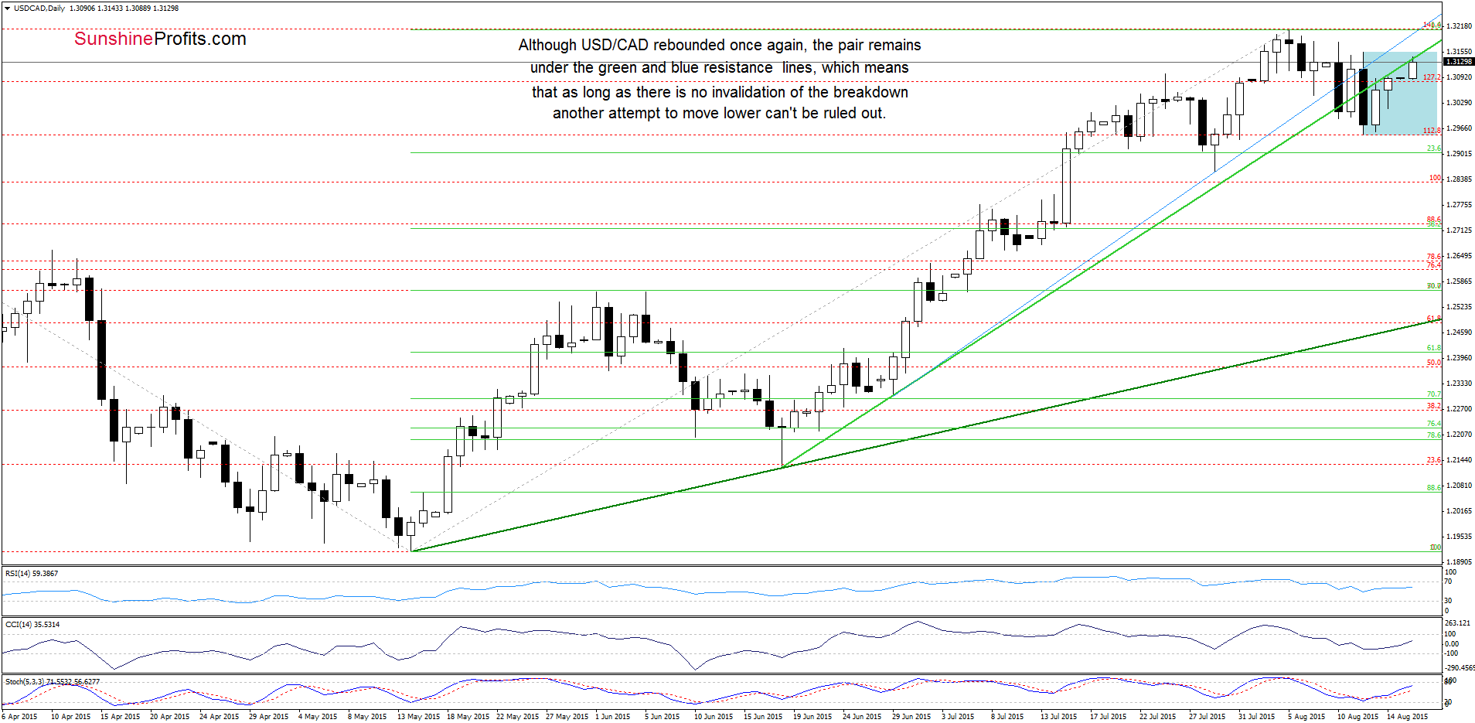Click the 1.29660 price axis label

(x=1460, y=128)
